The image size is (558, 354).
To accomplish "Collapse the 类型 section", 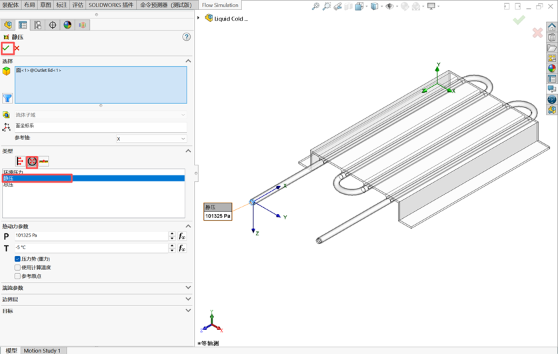I will click(188, 151).
